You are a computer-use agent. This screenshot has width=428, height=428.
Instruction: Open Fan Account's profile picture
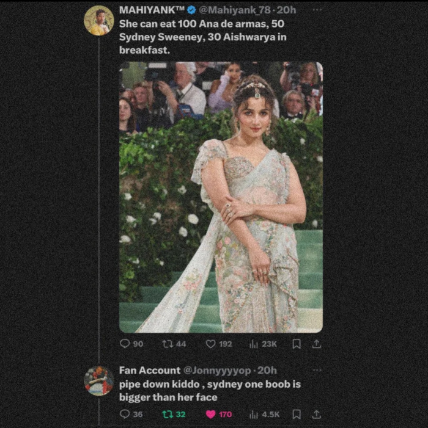[x=98, y=381]
